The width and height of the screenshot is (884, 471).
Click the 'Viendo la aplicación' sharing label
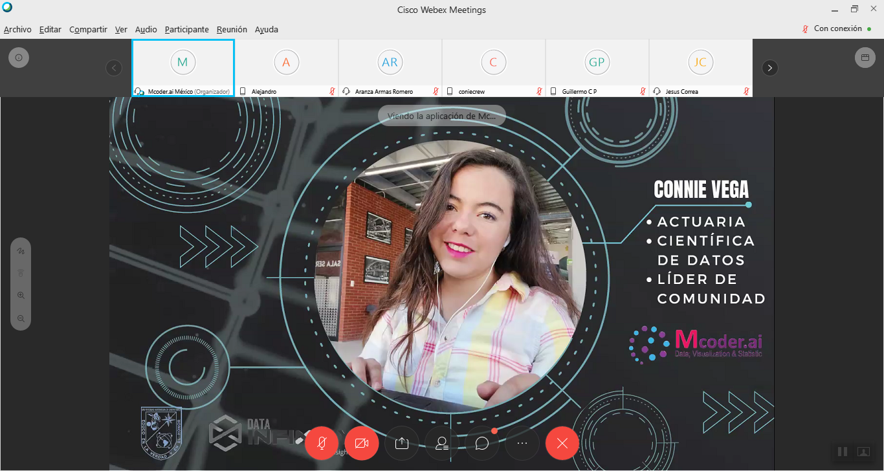coord(442,116)
